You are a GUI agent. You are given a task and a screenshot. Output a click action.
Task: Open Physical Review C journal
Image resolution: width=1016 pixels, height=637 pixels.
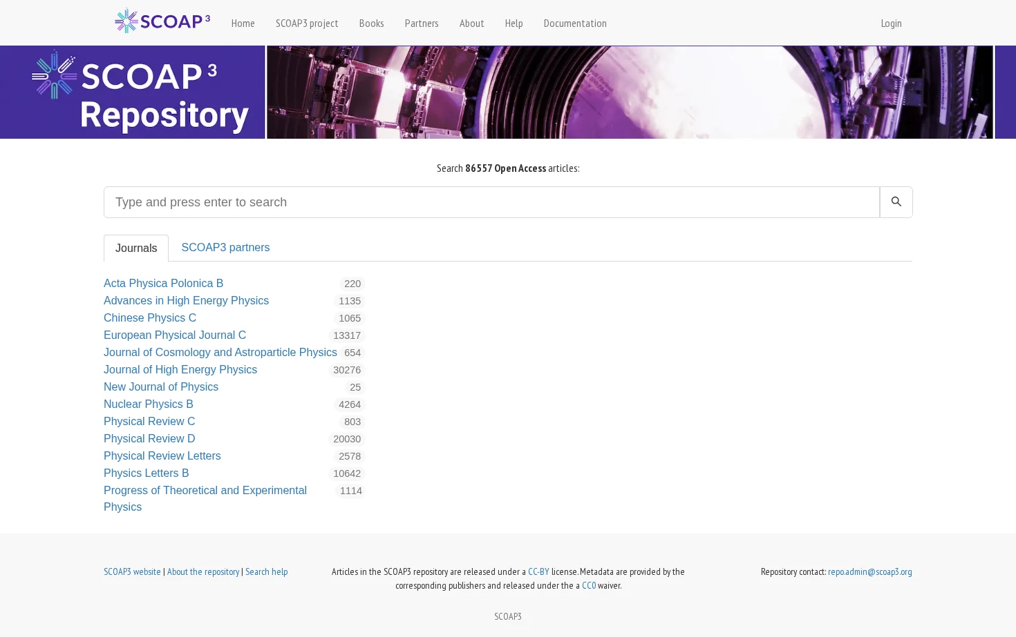coord(149,421)
